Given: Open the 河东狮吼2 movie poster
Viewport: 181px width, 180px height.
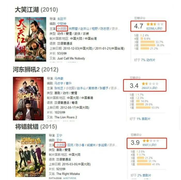Looking at the screenshot, I should (28, 99).
